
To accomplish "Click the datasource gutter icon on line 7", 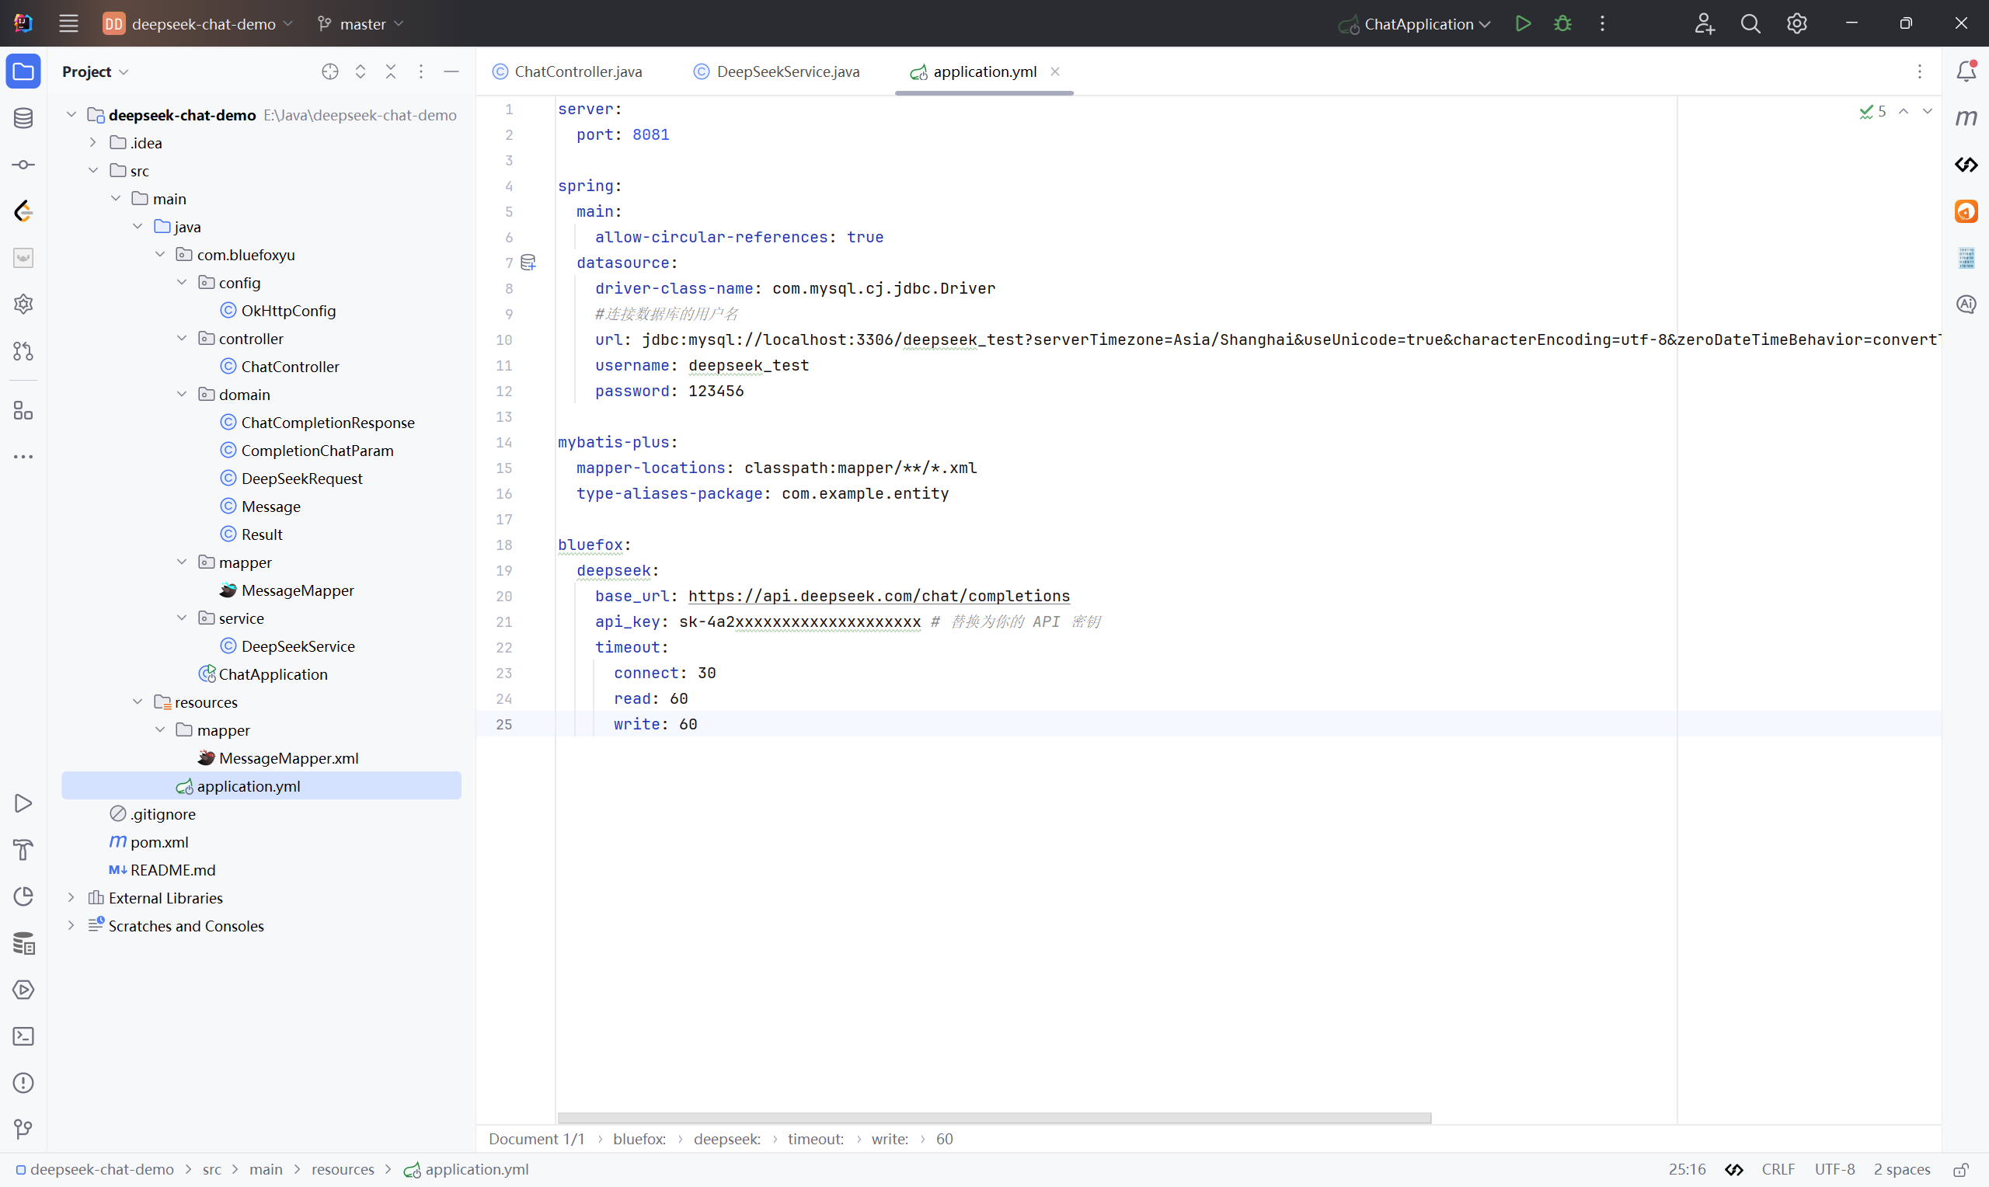I will [x=528, y=263].
